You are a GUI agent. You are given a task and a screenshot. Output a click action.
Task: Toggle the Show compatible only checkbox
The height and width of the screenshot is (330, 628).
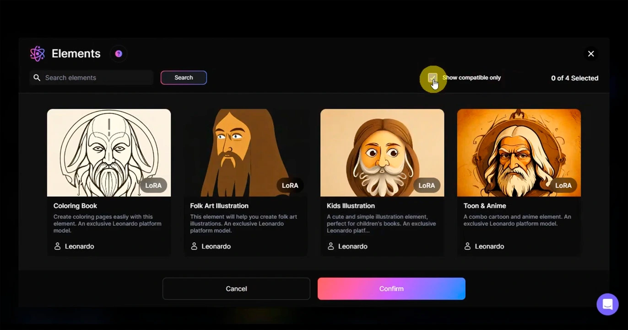(x=432, y=78)
